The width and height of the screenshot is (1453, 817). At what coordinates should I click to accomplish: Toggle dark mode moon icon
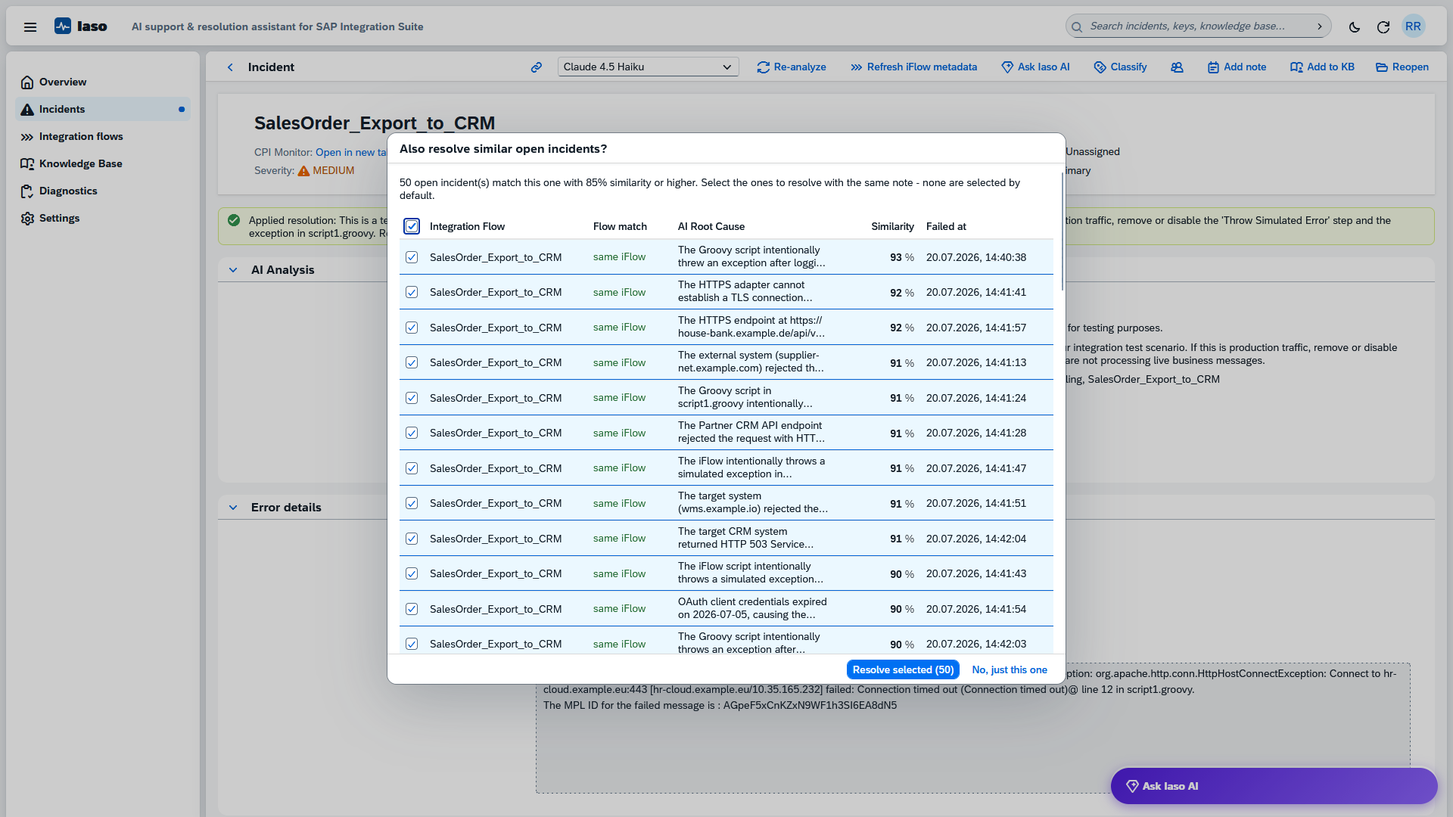(x=1355, y=26)
